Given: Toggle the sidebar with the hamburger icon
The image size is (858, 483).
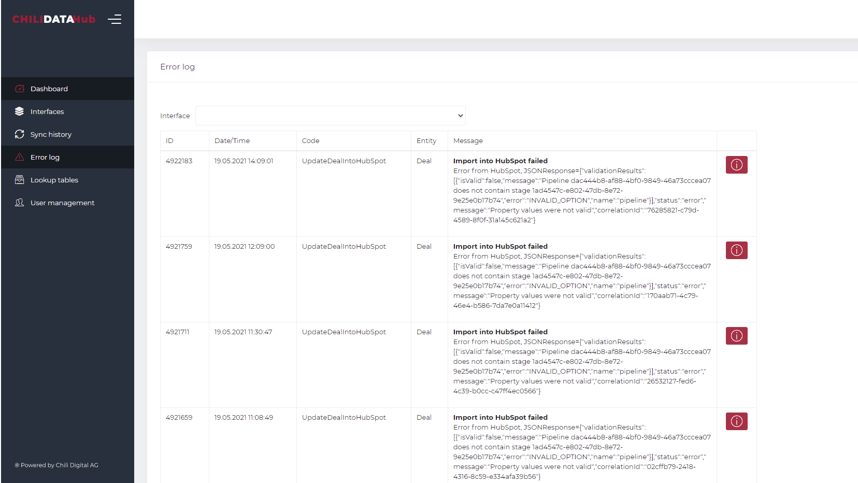Looking at the screenshot, I should coord(115,19).
